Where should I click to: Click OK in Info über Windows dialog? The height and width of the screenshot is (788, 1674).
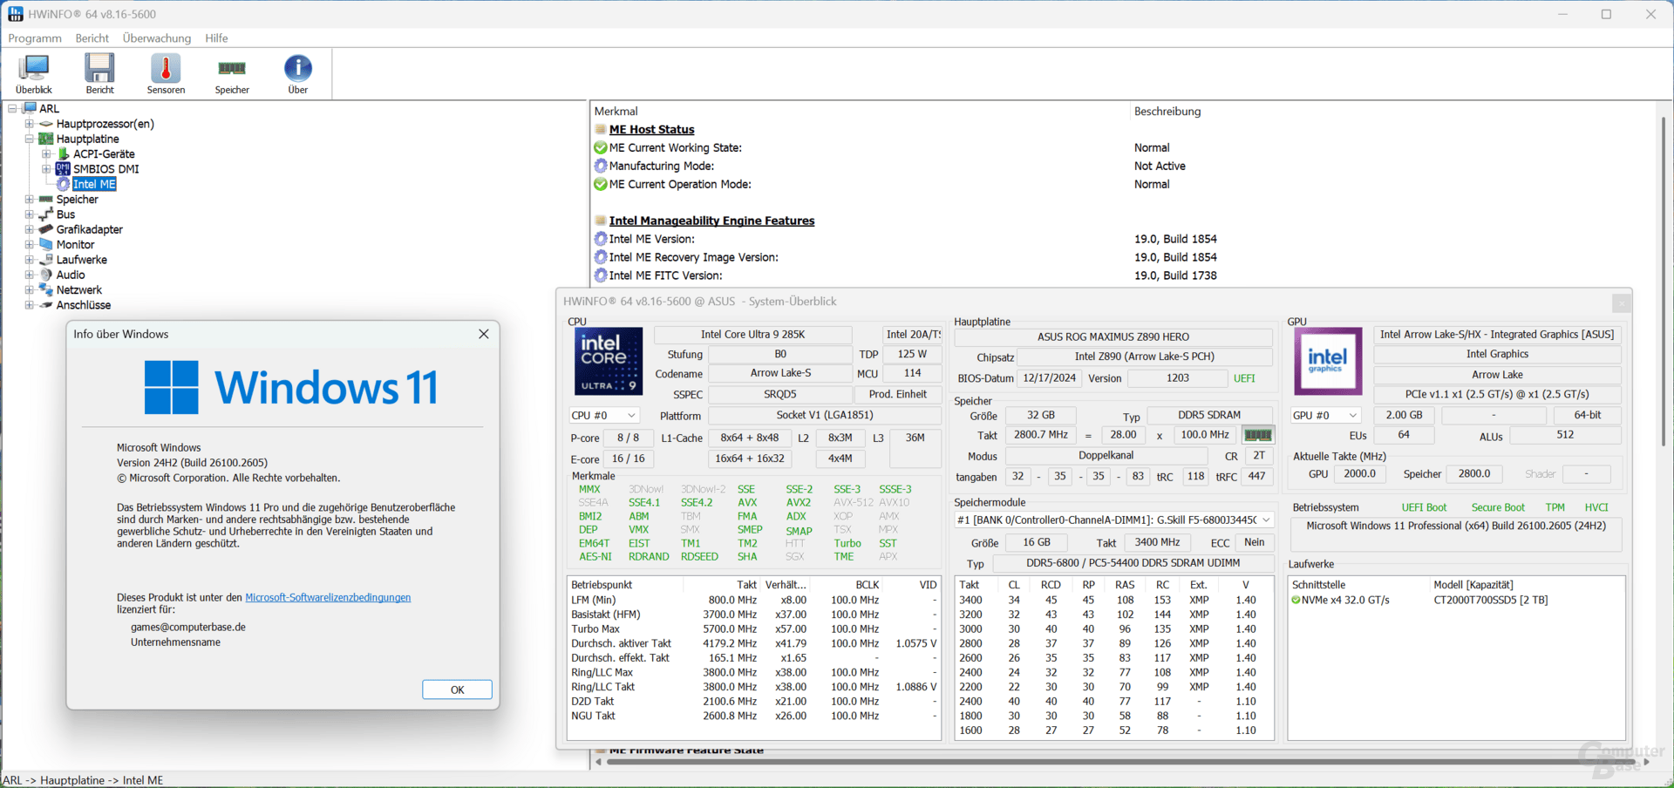point(457,689)
